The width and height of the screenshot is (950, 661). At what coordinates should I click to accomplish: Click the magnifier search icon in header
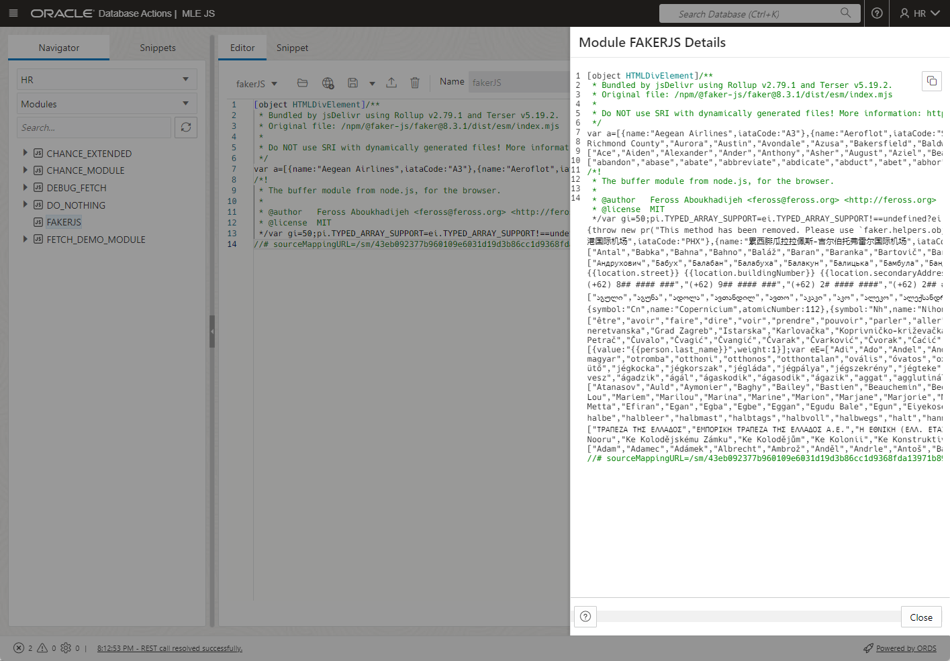click(x=846, y=13)
